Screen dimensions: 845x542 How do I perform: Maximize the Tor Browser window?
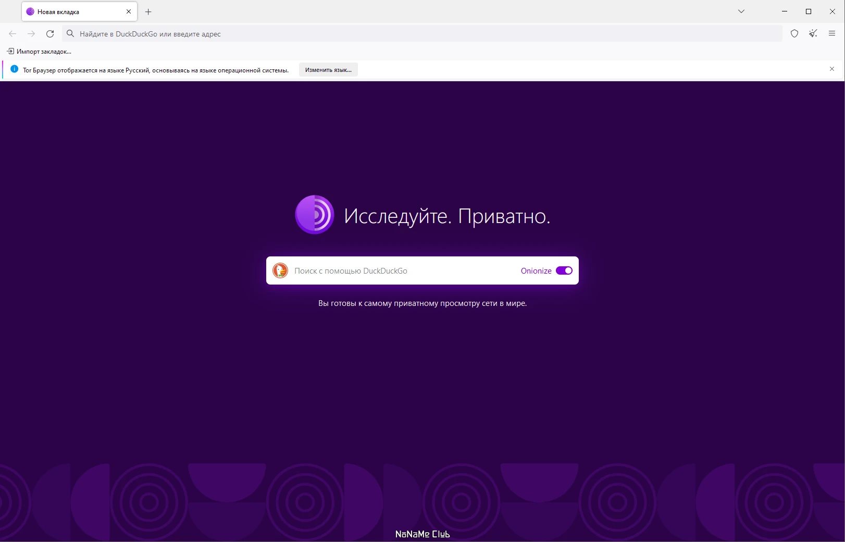(x=809, y=11)
